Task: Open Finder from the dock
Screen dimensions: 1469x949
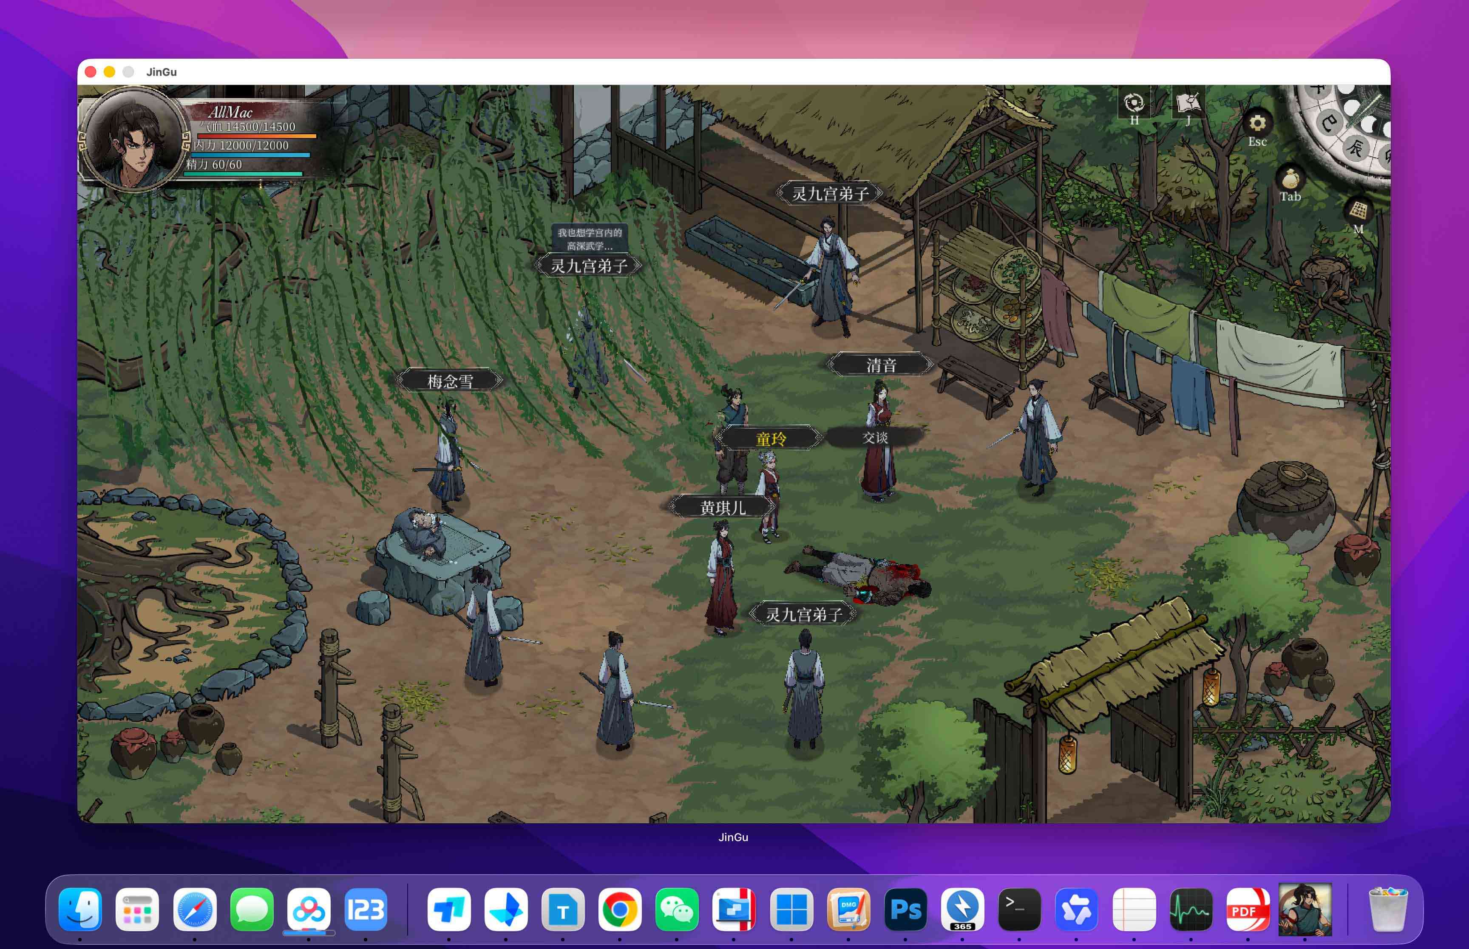Action: [80, 909]
